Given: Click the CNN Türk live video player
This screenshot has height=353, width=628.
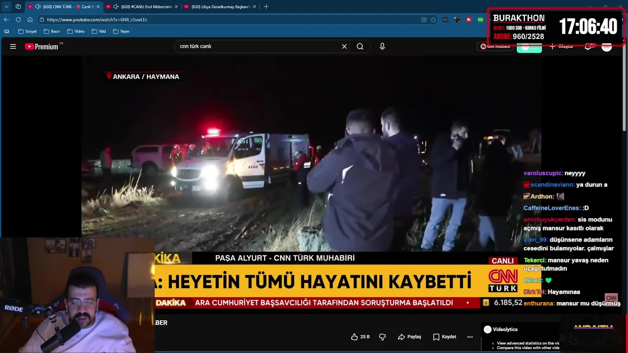Looking at the screenshot, I should (311, 185).
